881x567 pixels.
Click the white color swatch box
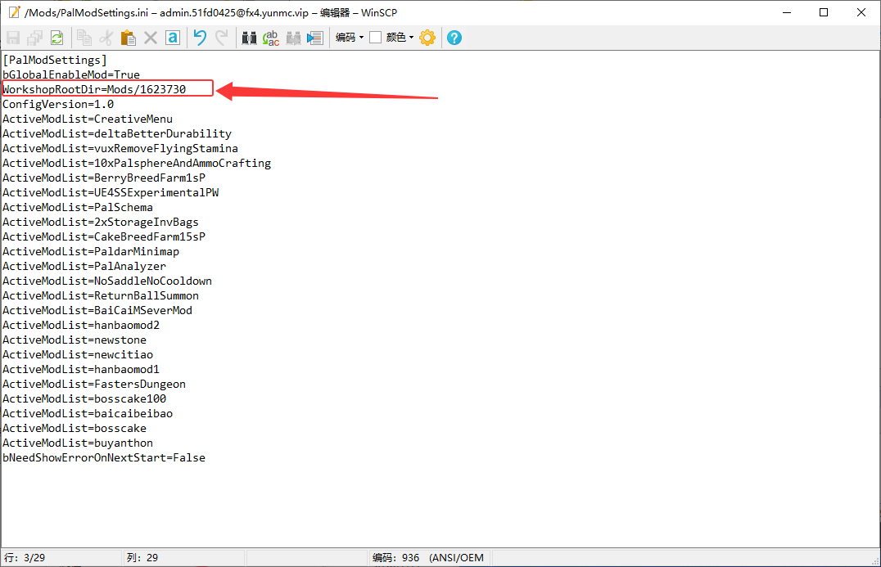tap(375, 38)
